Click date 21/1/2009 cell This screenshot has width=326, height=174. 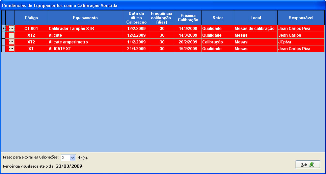[x=136, y=49]
